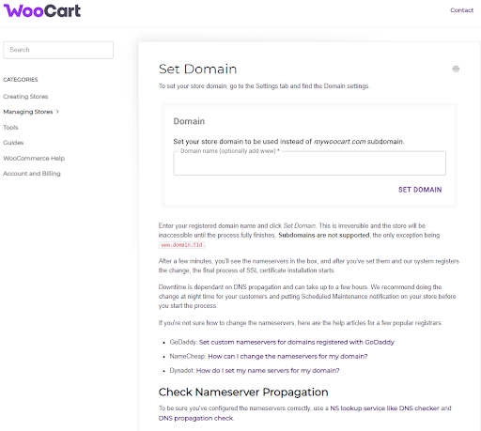481x431 pixels.
Task: Print this article using printer icon
Action: click(x=456, y=69)
